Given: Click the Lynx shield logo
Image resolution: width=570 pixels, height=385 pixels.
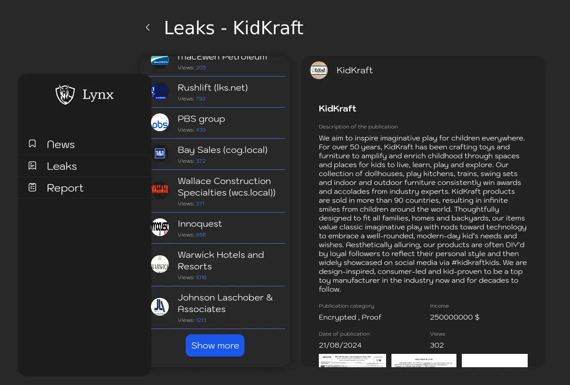Looking at the screenshot, I should click(x=65, y=94).
